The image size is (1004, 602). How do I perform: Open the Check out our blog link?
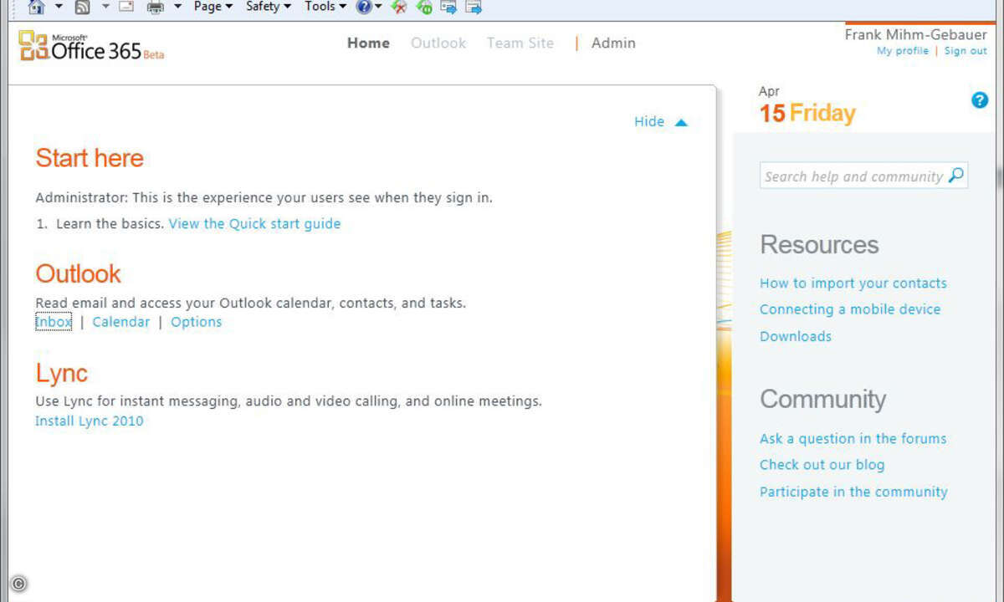pyautogui.click(x=822, y=465)
